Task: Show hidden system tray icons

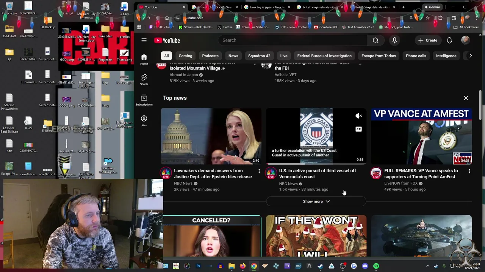Action: [428, 266]
